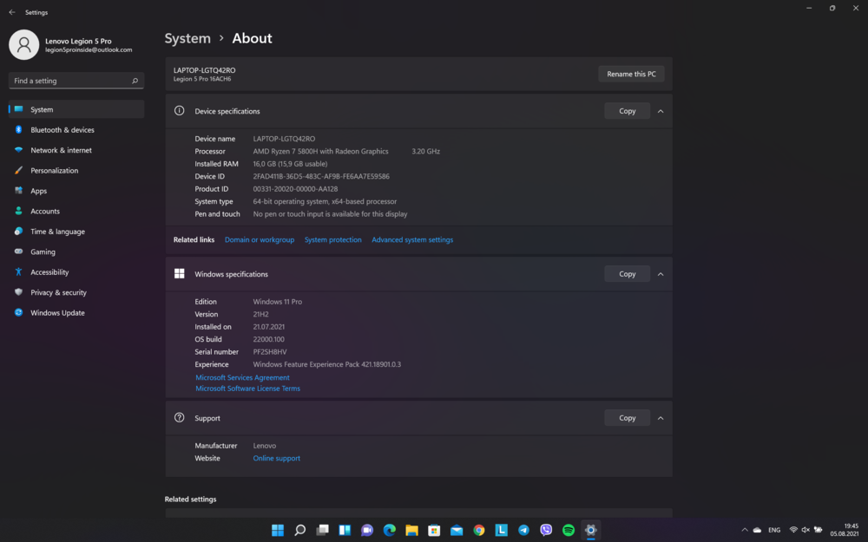
Task: Open Accessibility settings page
Action: [76, 272]
